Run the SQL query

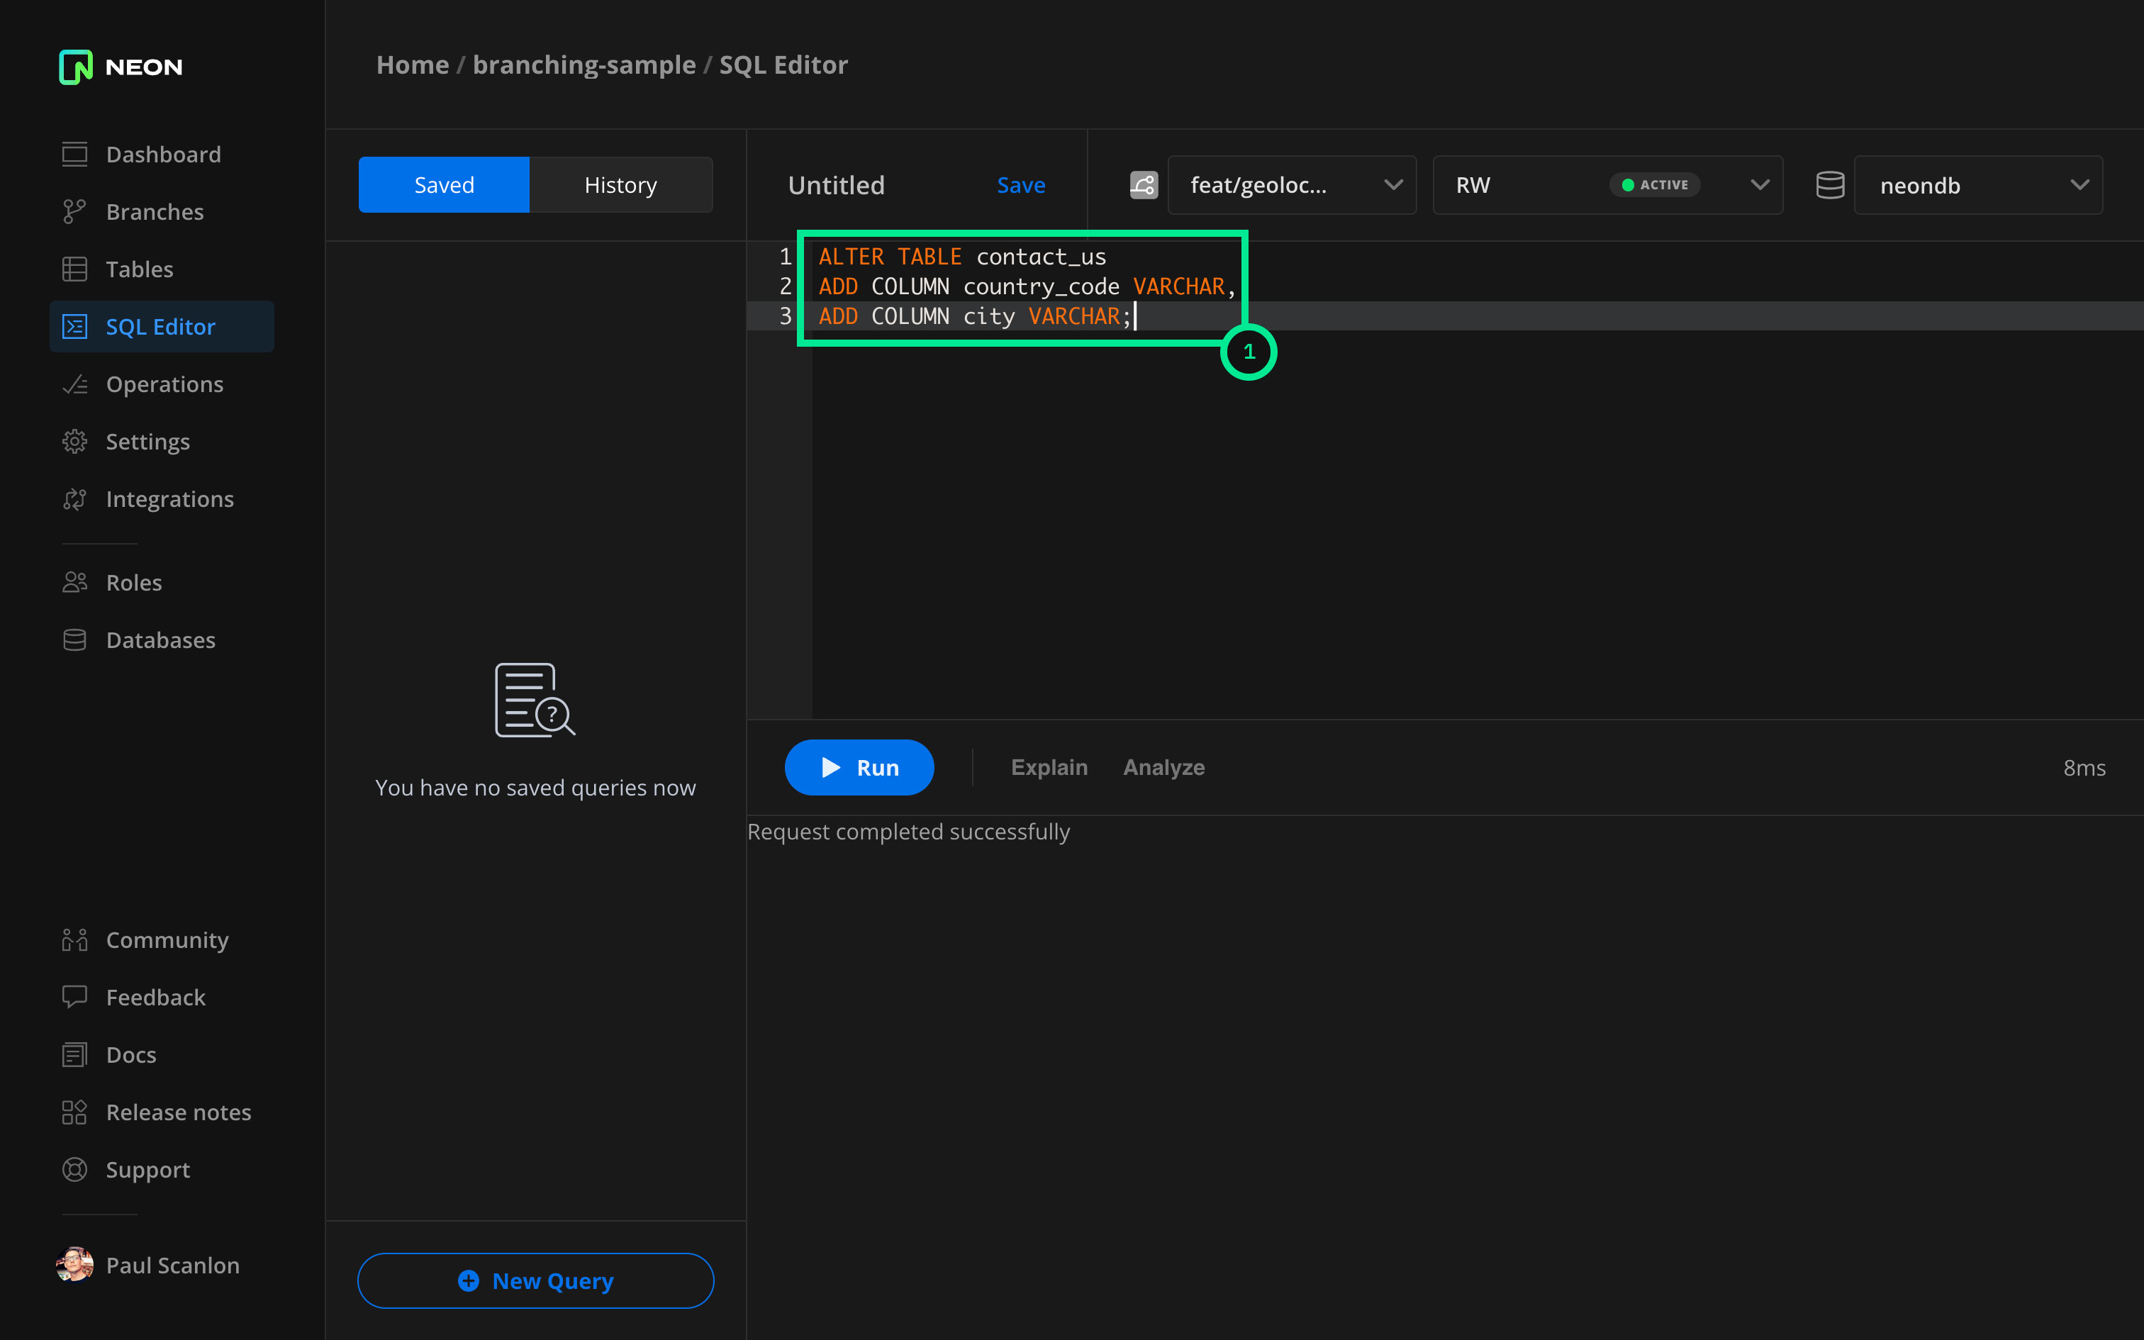coord(859,767)
